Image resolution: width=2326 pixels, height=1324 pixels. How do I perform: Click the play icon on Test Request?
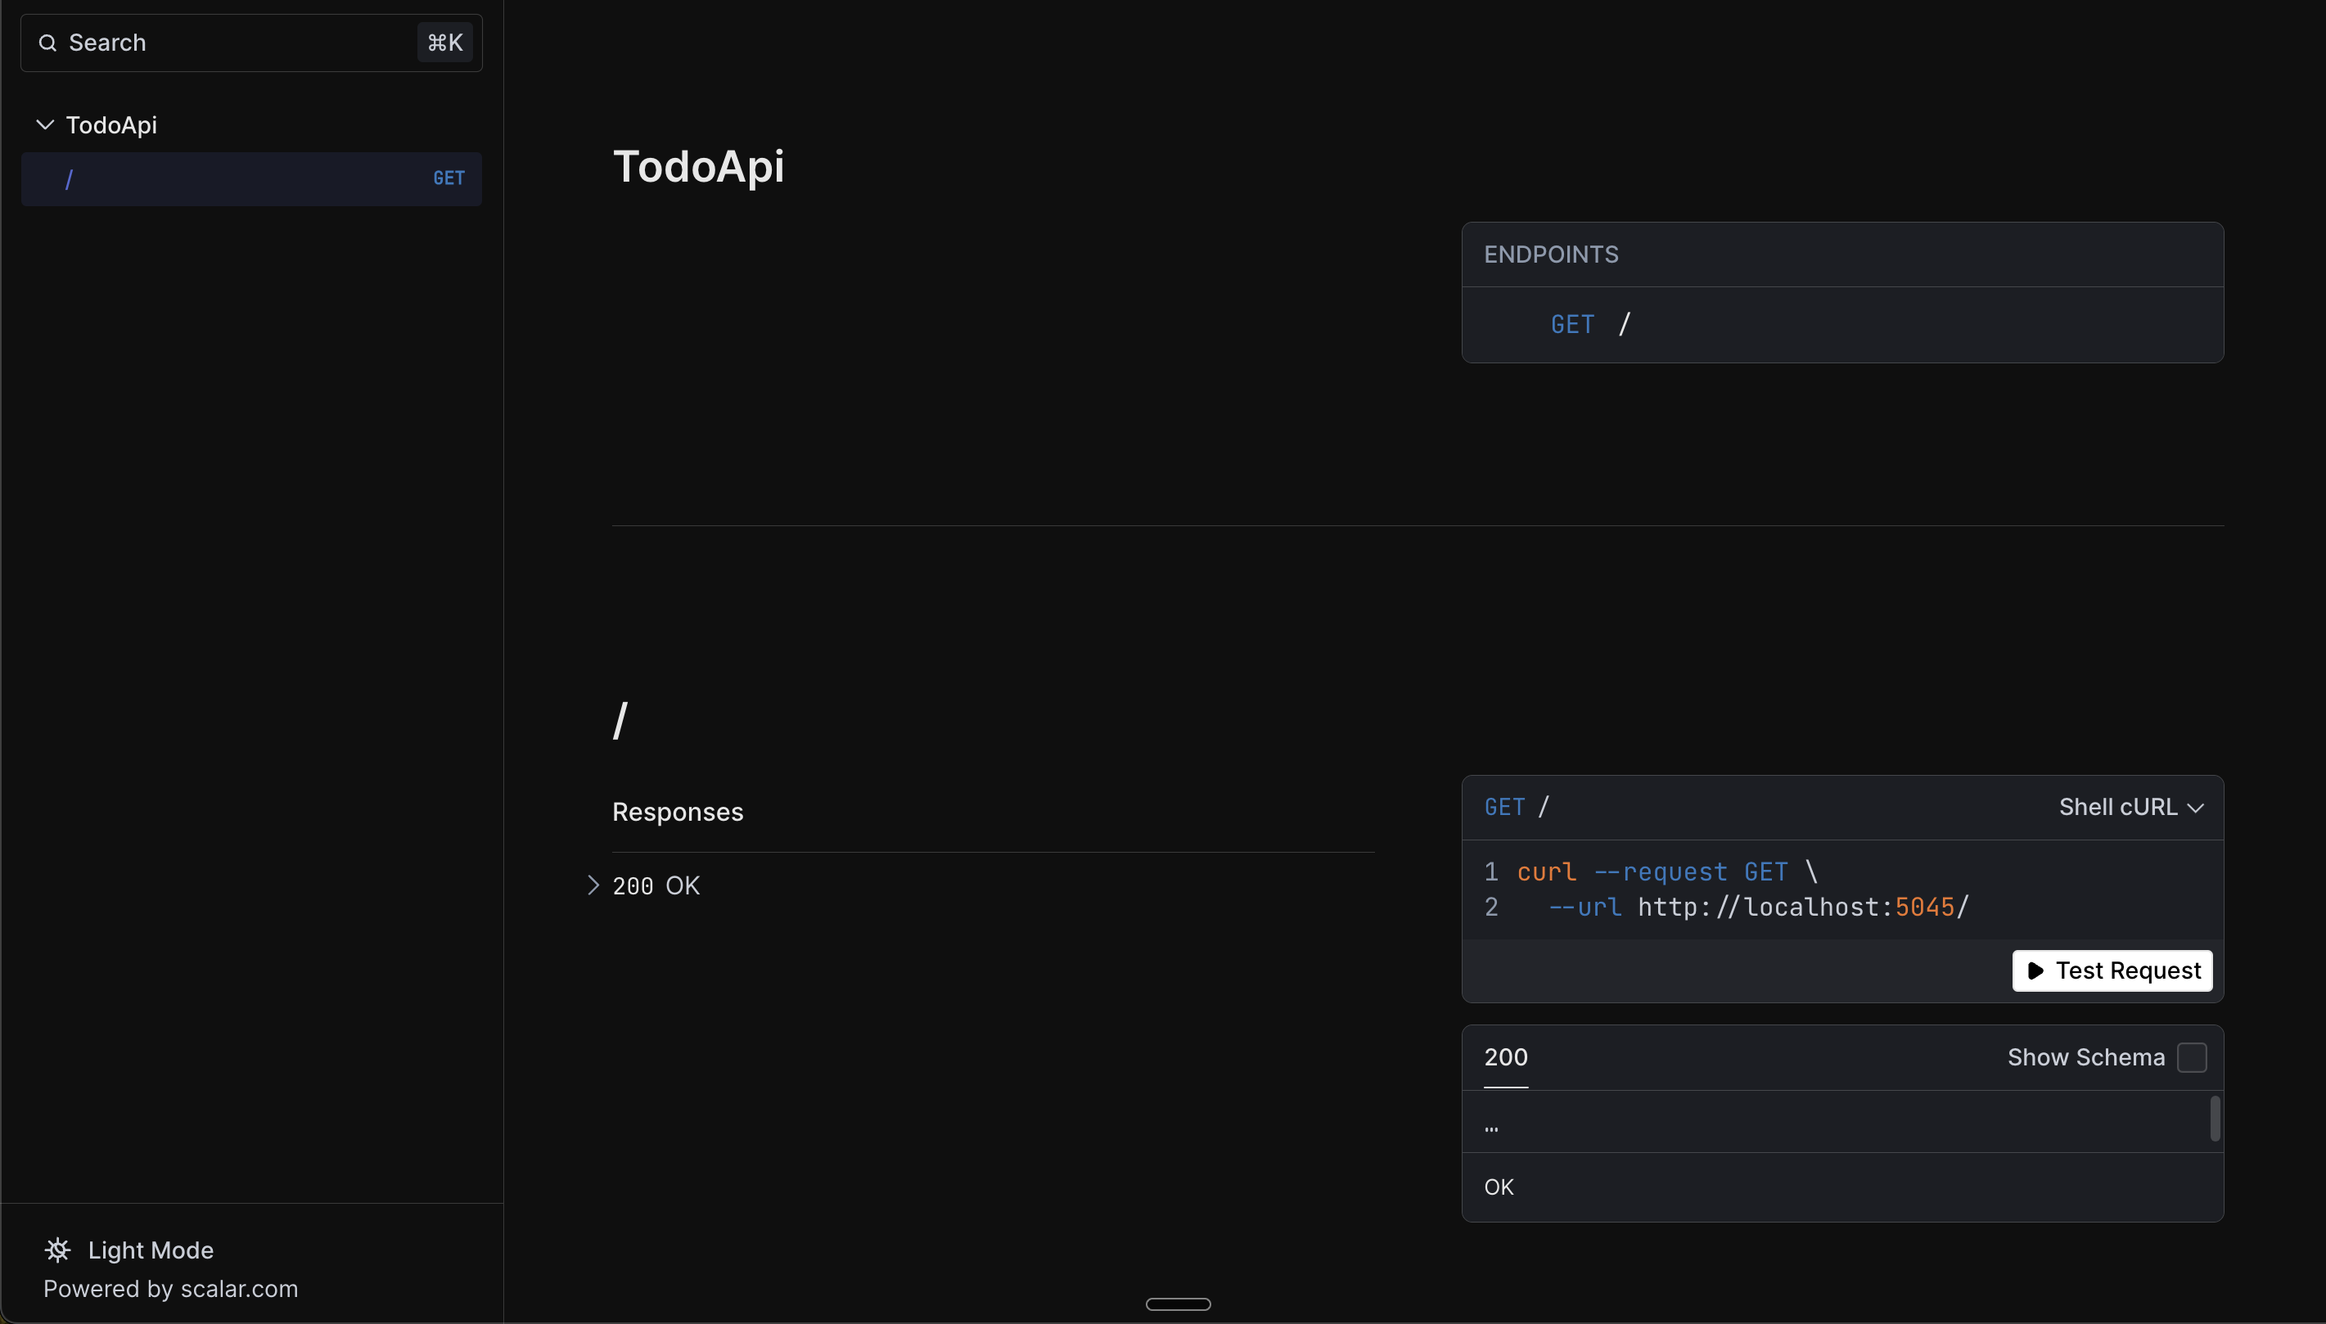click(2036, 971)
